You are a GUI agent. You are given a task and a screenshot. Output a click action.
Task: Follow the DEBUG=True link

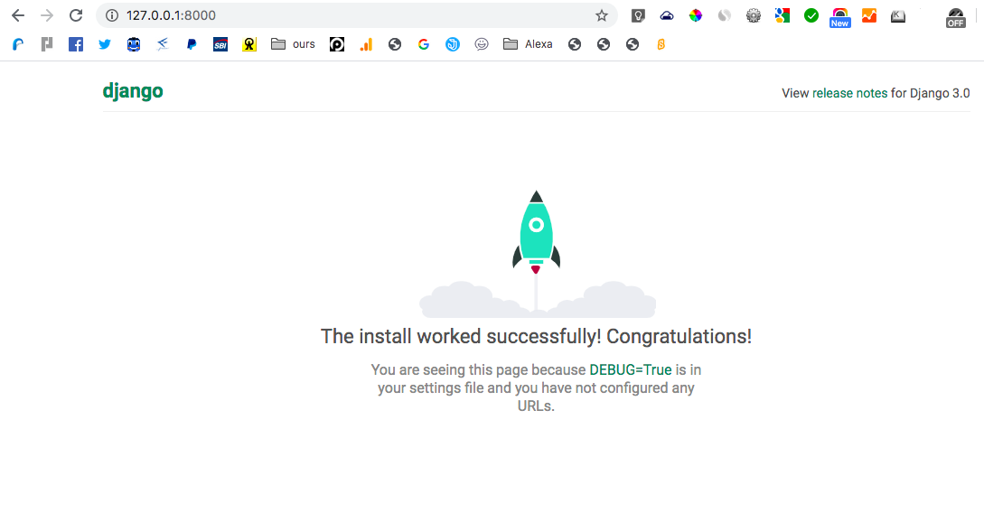coord(630,370)
